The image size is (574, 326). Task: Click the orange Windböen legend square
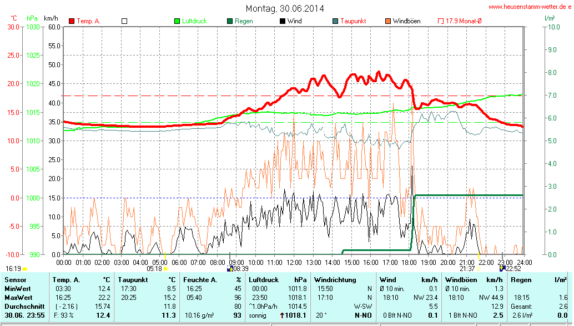388,21
